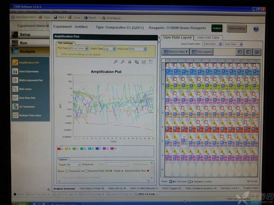Image resolution: width=274 pixels, height=205 pixels.
Task: Click the green Analyze button
Action: click(217, 28)
